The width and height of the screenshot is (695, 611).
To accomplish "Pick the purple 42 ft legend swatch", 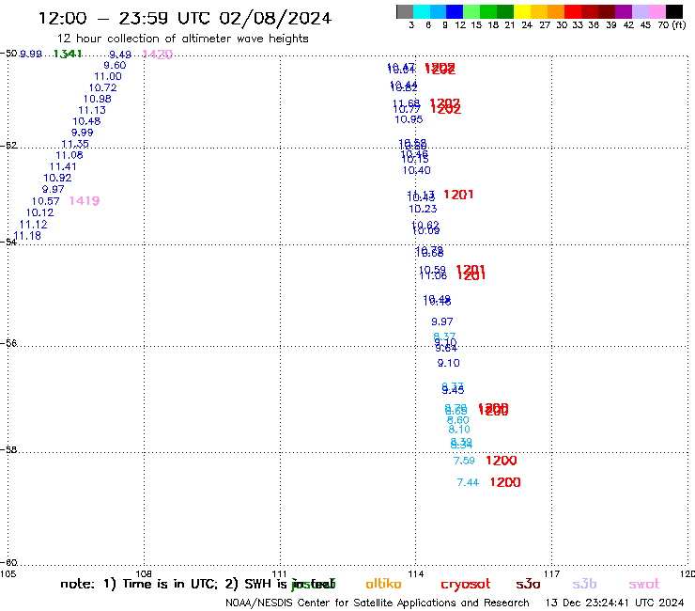I will tap(624, 11).
